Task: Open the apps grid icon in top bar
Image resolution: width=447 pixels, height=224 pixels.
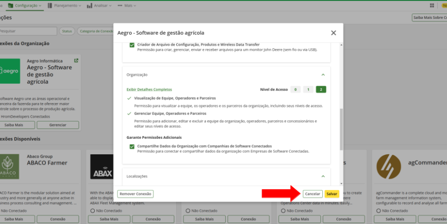Action: pyautogui.click(x=431, y=5)
